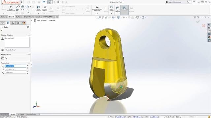Open the FeatureManager design tree tab
The width and height of the screenshot is (211, 118).
pyautogui.click(x=3, y=23)
